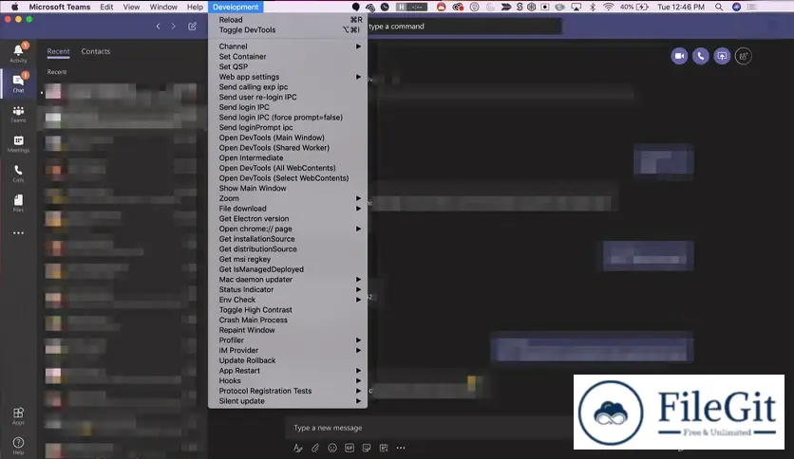This screenshot has width=794, height=459.
Task: Attach a file with paperclip icon
Action: [315, 448]
